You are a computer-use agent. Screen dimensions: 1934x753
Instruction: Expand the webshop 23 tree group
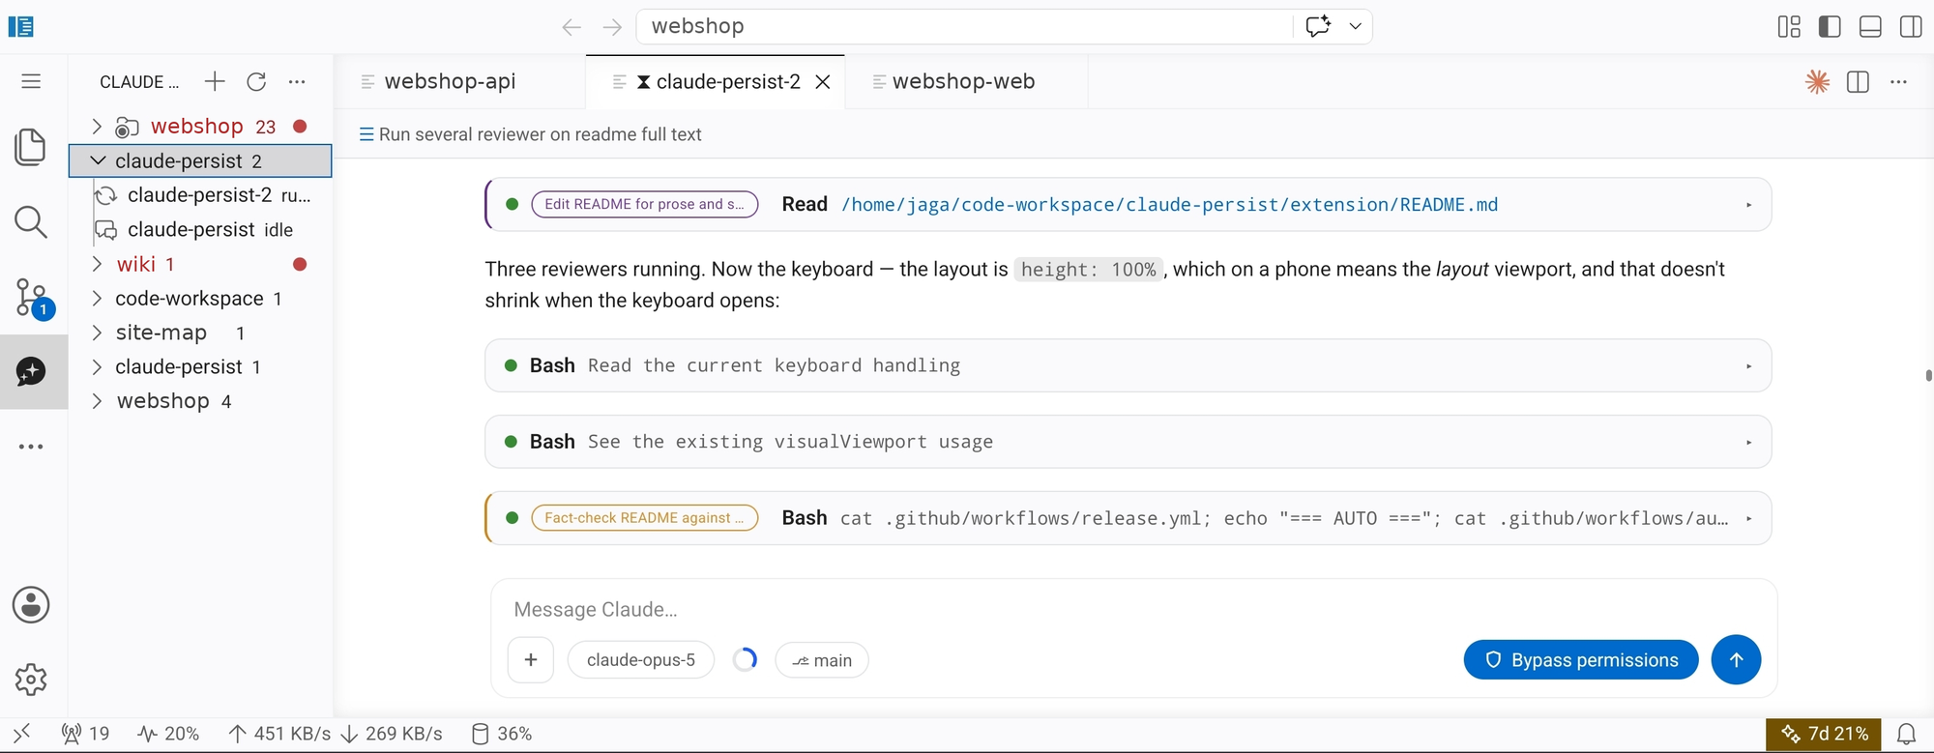tap(96, 126)
